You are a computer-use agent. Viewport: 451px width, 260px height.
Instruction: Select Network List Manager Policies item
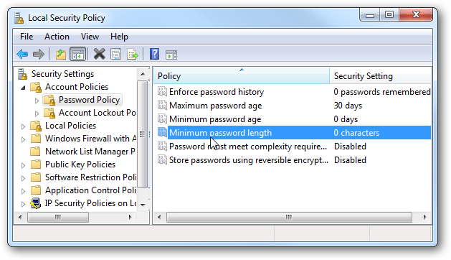(x=90, y=152)
